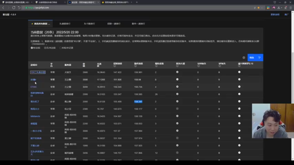Close the fourth browser tab
The height and width of the screenshot is (165, 294).
click(x=132, y=2)
